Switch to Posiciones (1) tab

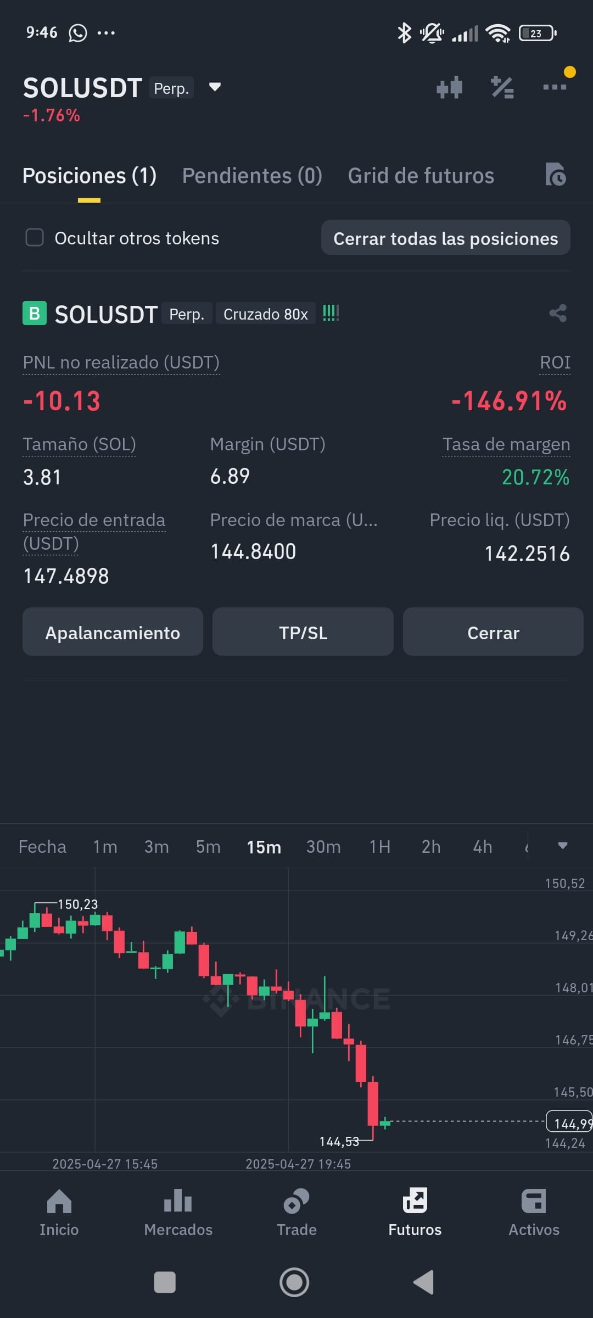[89, 176]
